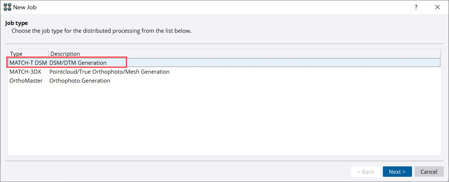Click the Orthophoto Generation description cell

(x=80, y=80)
